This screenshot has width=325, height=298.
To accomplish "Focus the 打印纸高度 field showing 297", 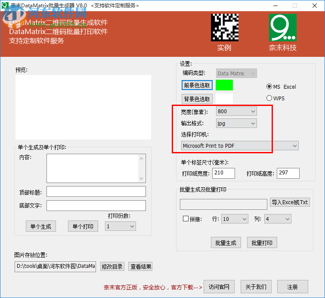I will pyautogui.click(x=288, y=173).
